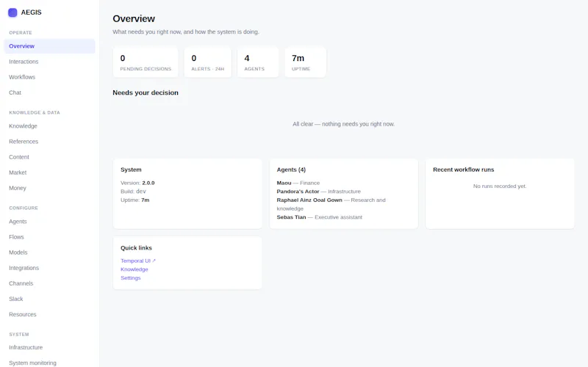Click the Agents (4) card heading

[x=291, y=170]
